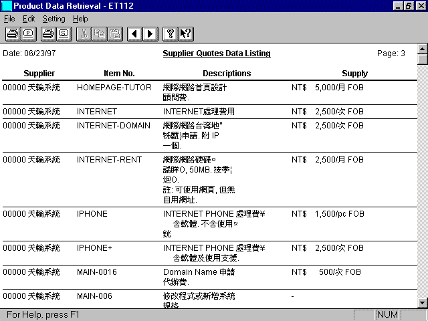Go to previous page with left arrow

tap(135, 34)
